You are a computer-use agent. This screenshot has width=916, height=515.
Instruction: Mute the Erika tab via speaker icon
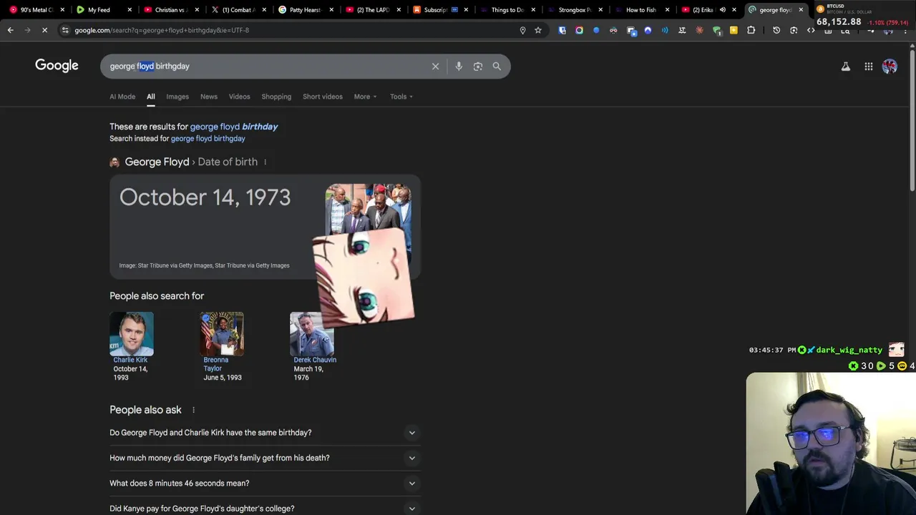(x=722, y=10)
